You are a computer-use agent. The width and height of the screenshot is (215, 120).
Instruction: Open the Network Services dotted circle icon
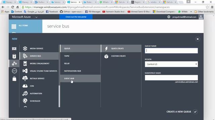[14, 71]
